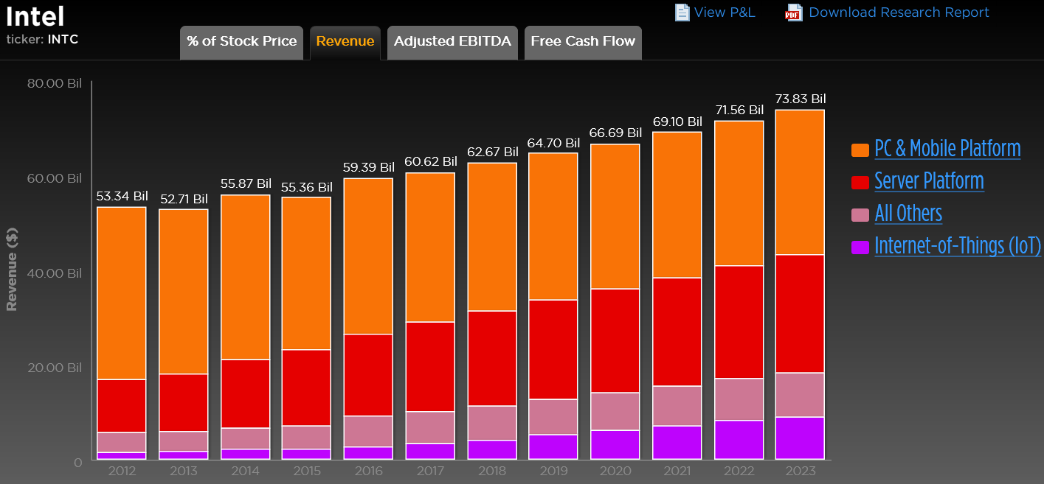This screenshot has width=1044, height=484.
Task: Open the View P&L link
Action: pyautogui.click(x=725, y=13)
